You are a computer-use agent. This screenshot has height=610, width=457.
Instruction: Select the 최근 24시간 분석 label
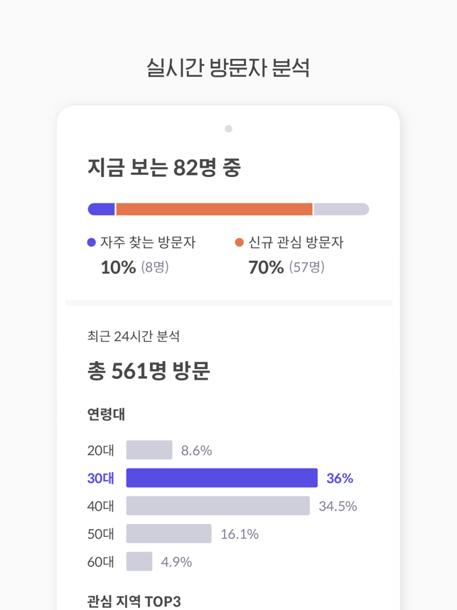134,336
